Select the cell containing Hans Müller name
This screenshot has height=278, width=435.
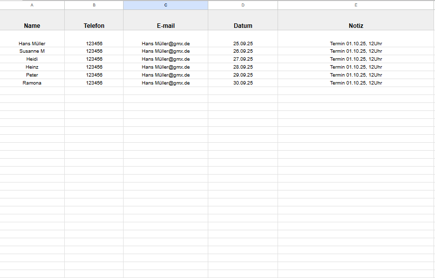(x=32, y=43)
